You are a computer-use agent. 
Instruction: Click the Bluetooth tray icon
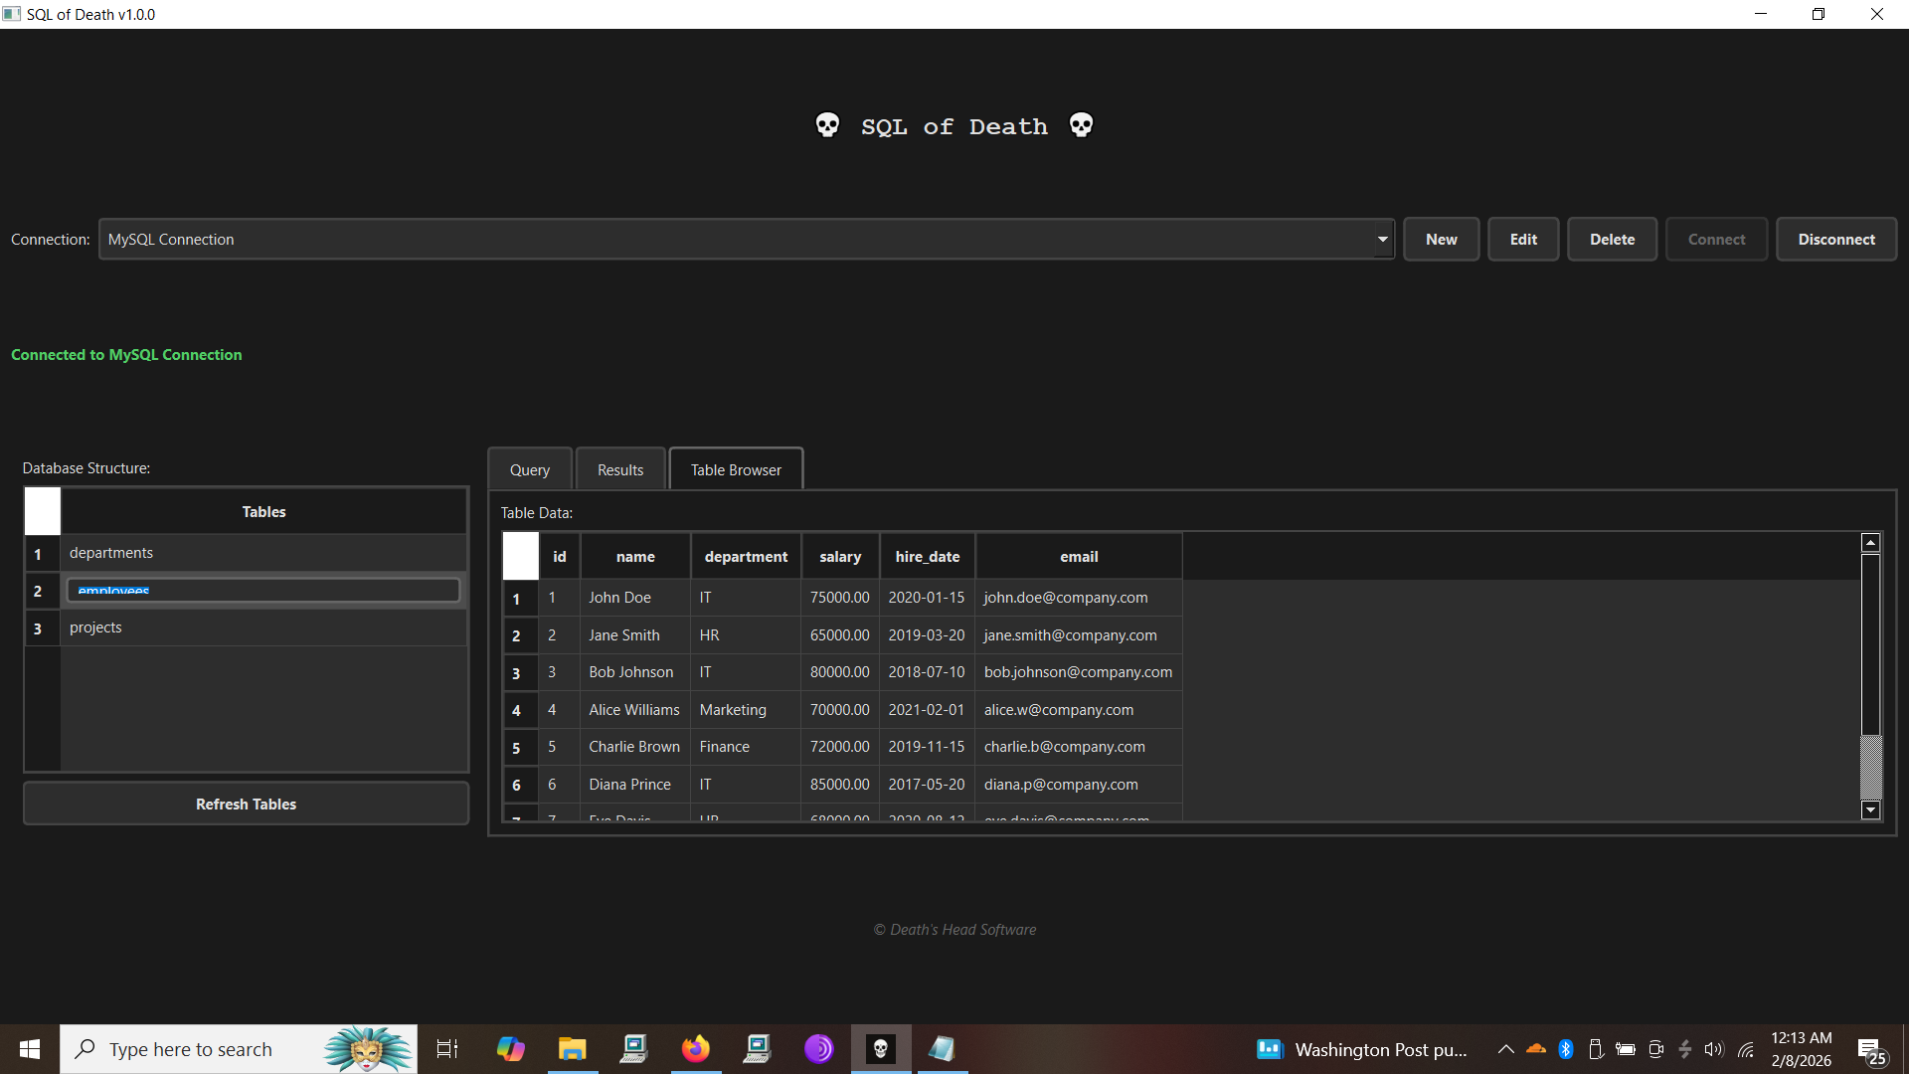tap(1566, 1049)
